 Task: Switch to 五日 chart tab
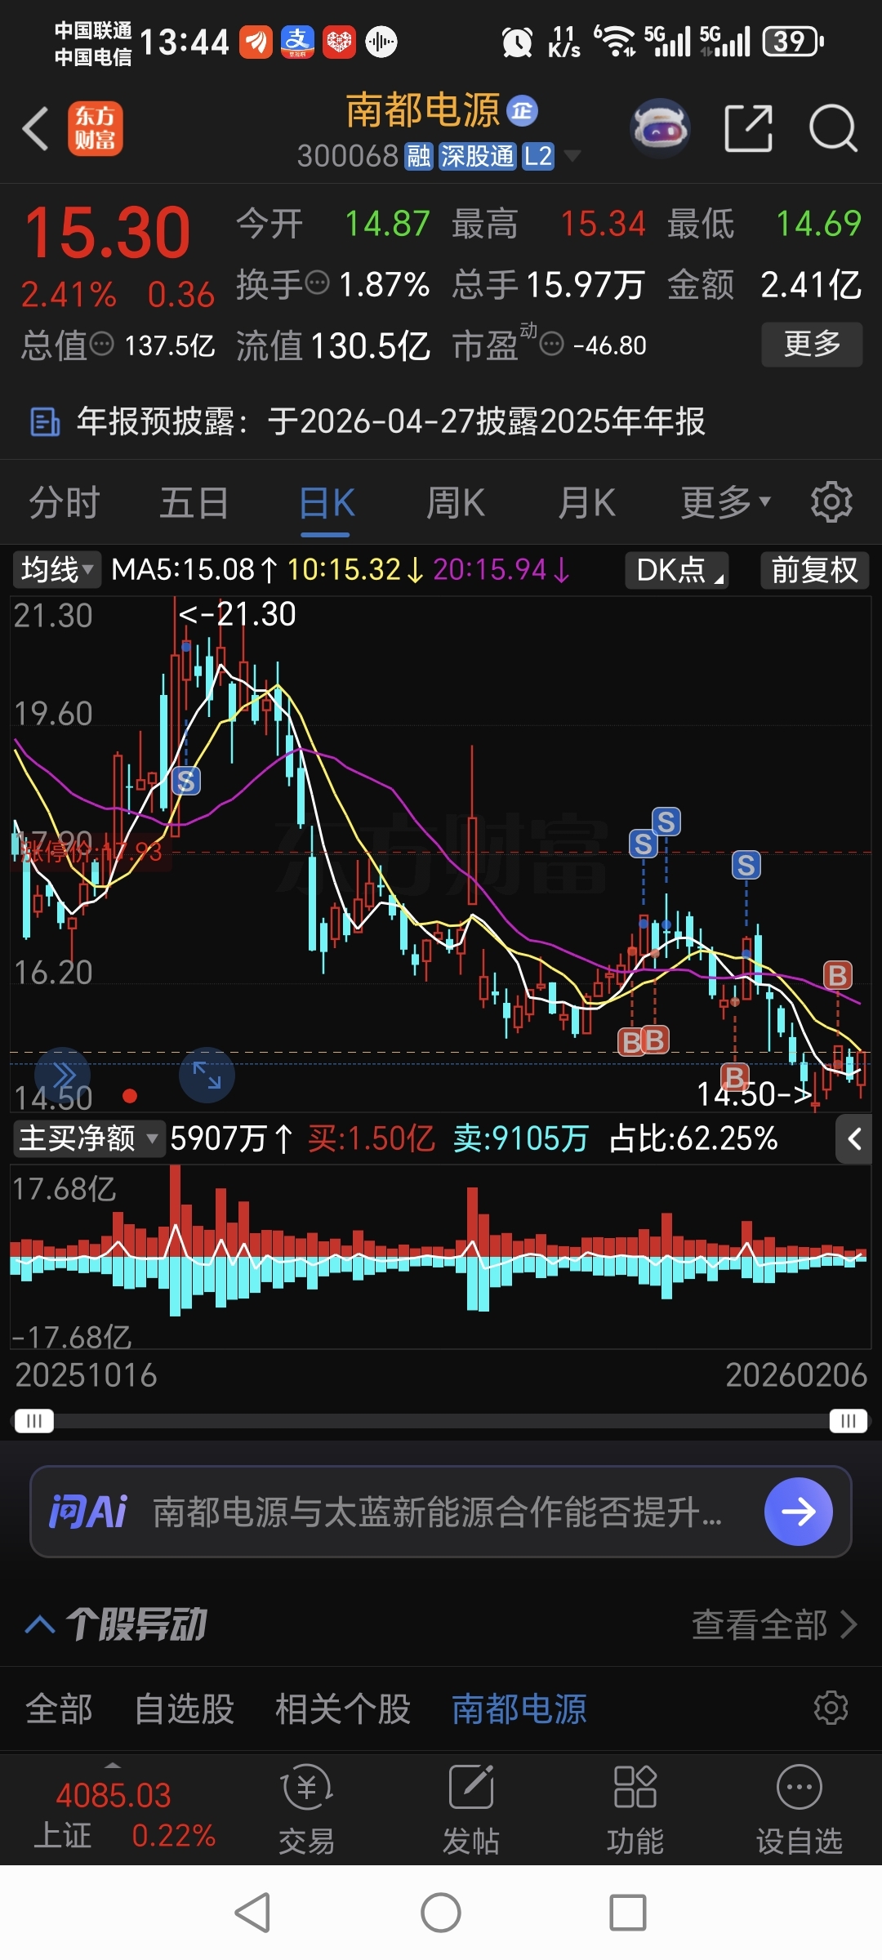[194, 501]
